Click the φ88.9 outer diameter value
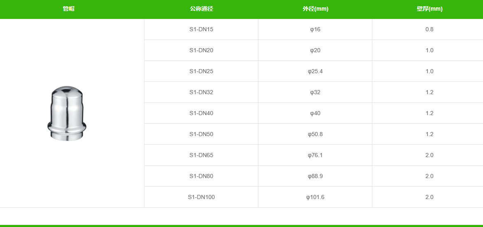This screenshot has width=483, height=227. point(315,176)
